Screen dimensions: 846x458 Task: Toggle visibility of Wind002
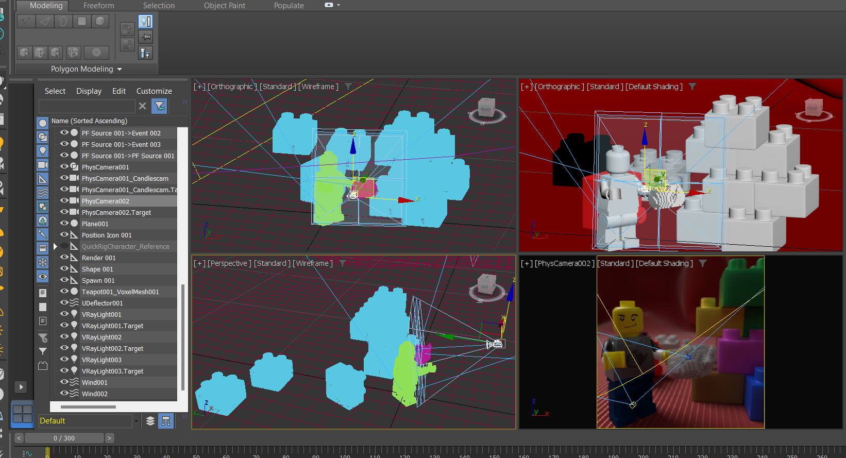tap(64, 393)
